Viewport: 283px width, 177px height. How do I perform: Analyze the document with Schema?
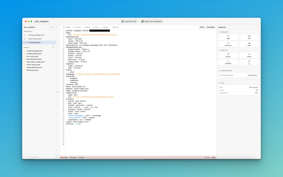[228, 55]
